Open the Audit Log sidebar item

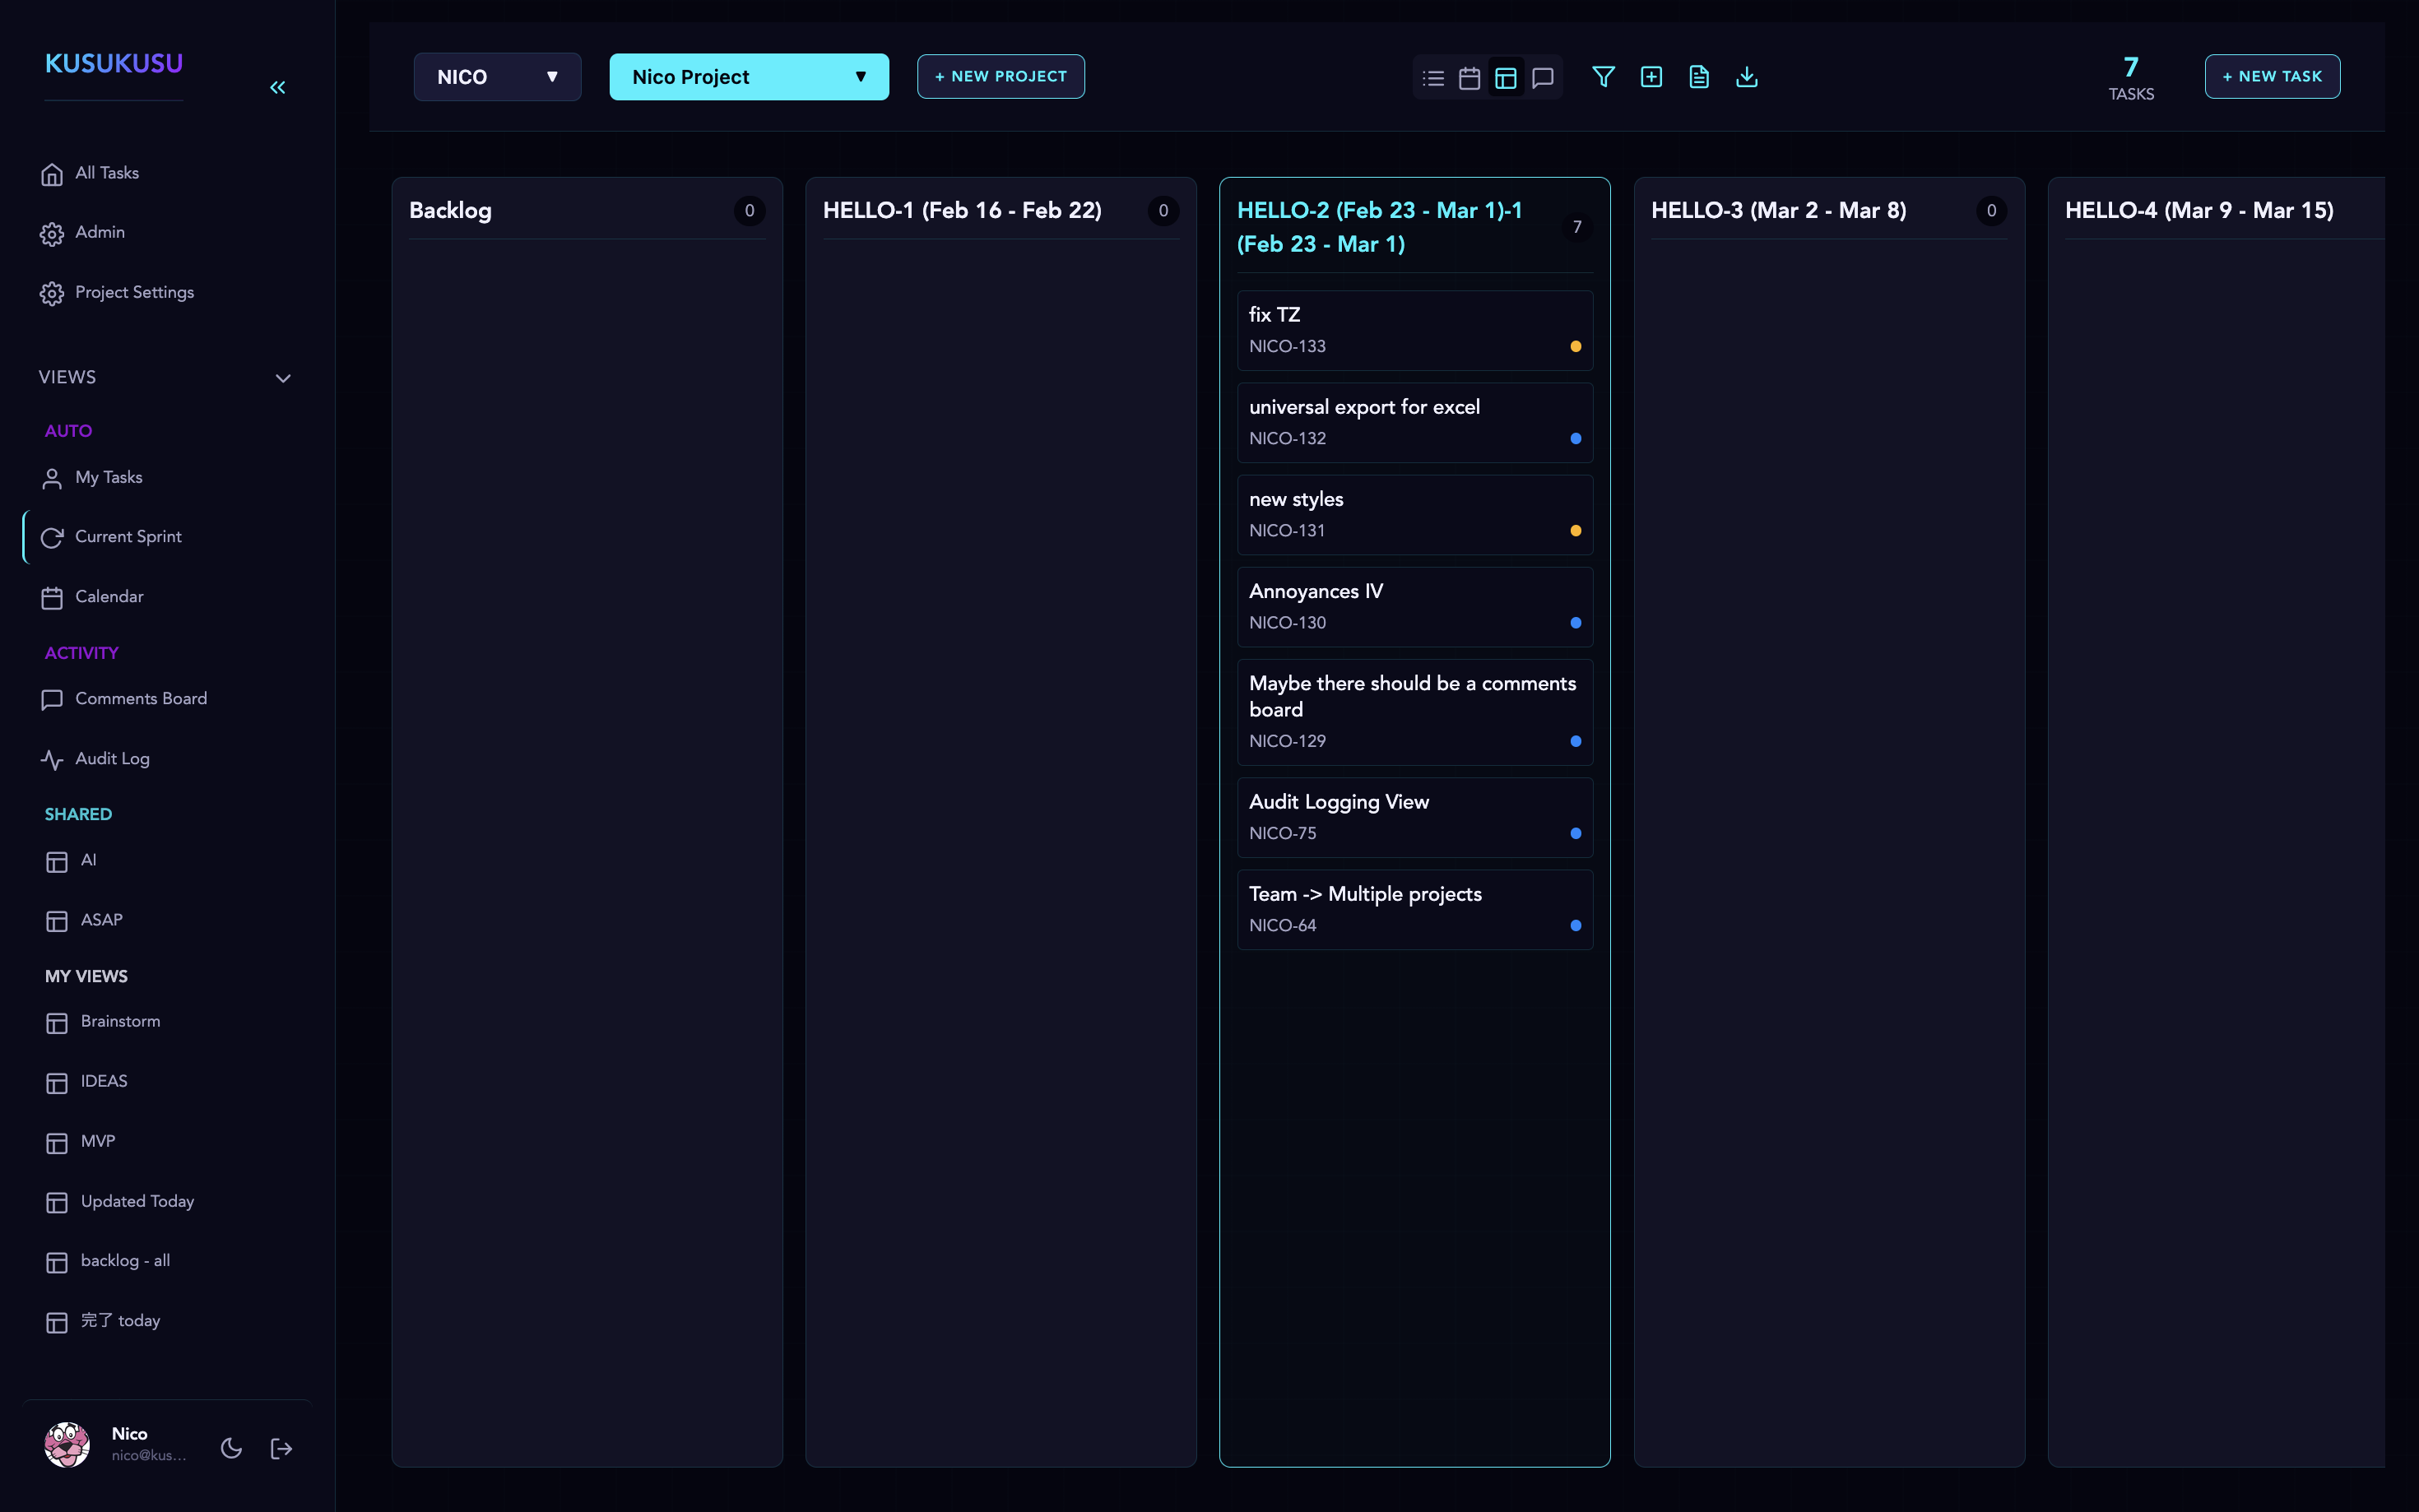click(111, 758)
